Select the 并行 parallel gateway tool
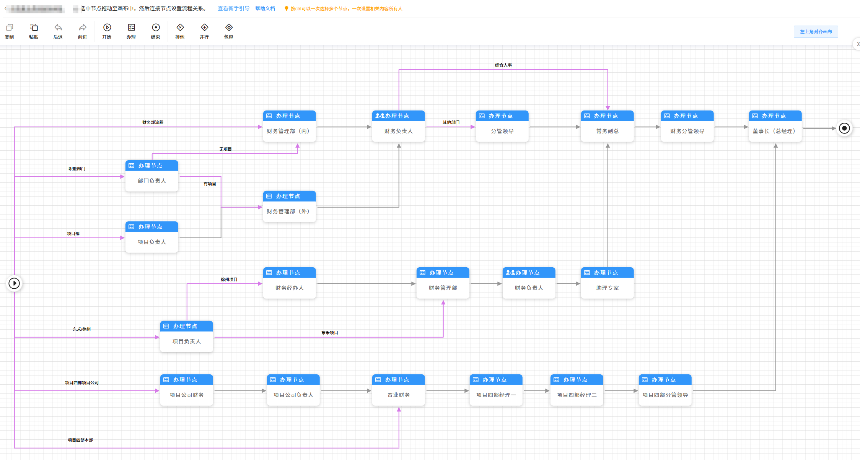This screenshot has width=860, height=460. pyautogui.click(x=204, y=28)
